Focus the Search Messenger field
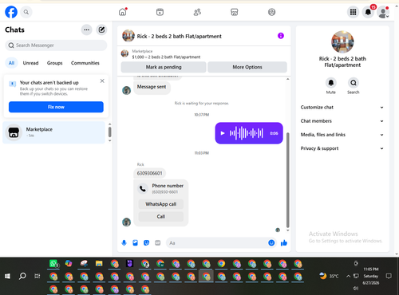The height and width of the screenshot is (295, 399). coord(56,45)
